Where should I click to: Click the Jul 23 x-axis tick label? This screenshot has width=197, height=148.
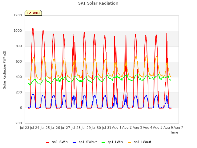[25, 128]
